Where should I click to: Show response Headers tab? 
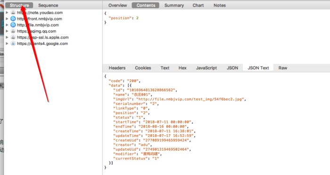coord(117,68)
